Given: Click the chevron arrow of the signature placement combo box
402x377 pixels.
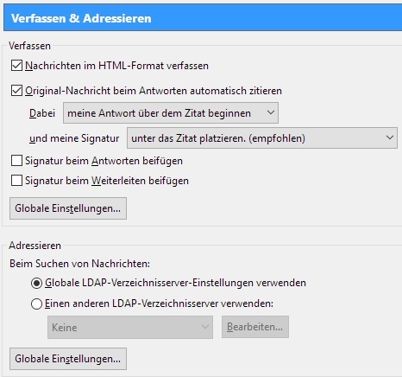Looking at the screenshot, I should tap(390, 137).
